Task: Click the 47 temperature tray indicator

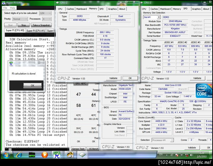Action: [172, 155]
